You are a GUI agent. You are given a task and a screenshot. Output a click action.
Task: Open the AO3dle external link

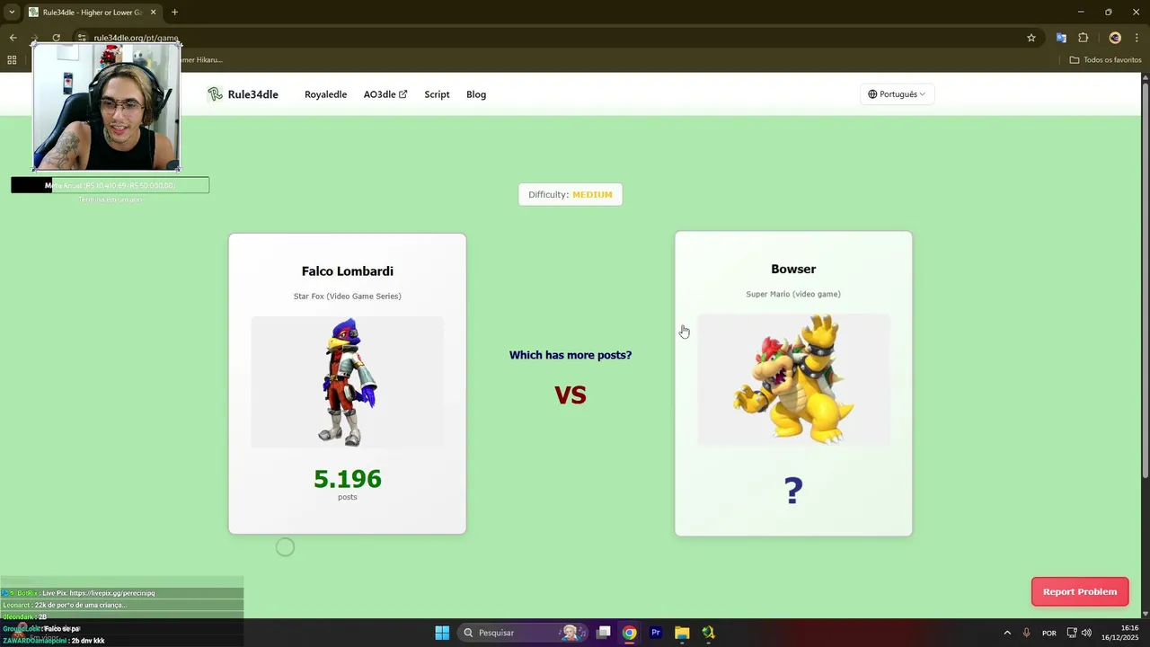tap(385, 94)
